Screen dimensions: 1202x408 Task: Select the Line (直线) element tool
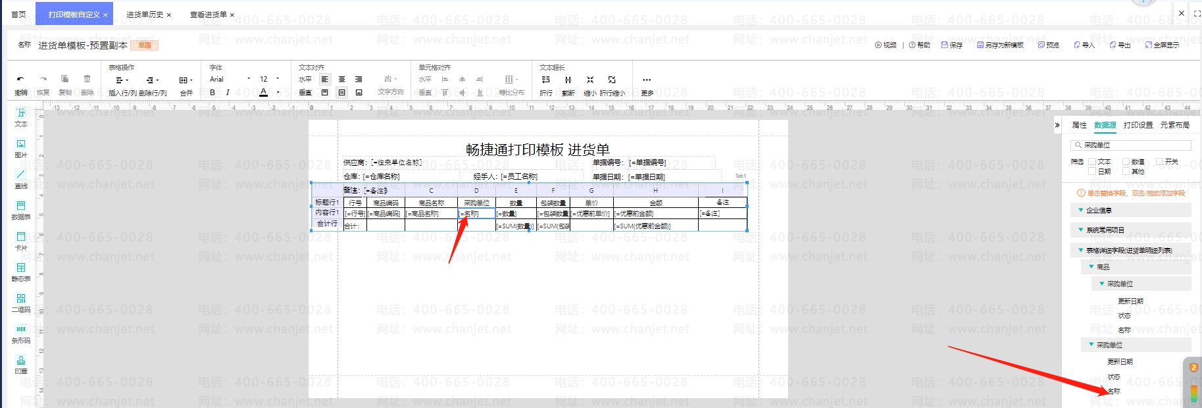point(21,180)
